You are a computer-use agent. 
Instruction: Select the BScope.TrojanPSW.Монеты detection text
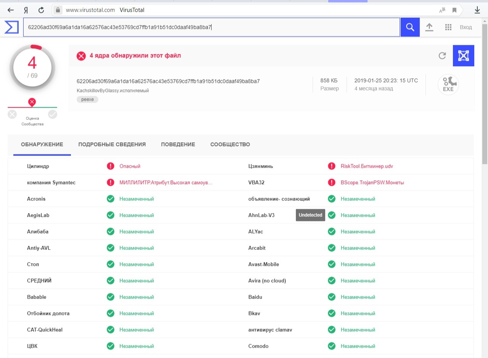point(372,183)
